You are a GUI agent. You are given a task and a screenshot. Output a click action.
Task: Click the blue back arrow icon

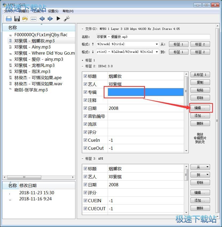42,18
